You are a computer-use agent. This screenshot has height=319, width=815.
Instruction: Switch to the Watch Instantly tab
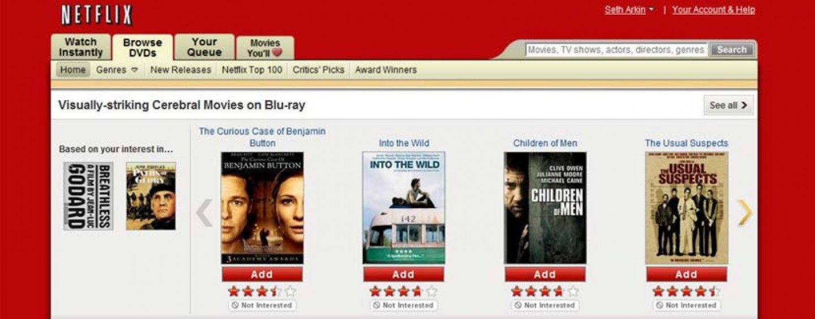pyautogui.click(x=81, y=47)
